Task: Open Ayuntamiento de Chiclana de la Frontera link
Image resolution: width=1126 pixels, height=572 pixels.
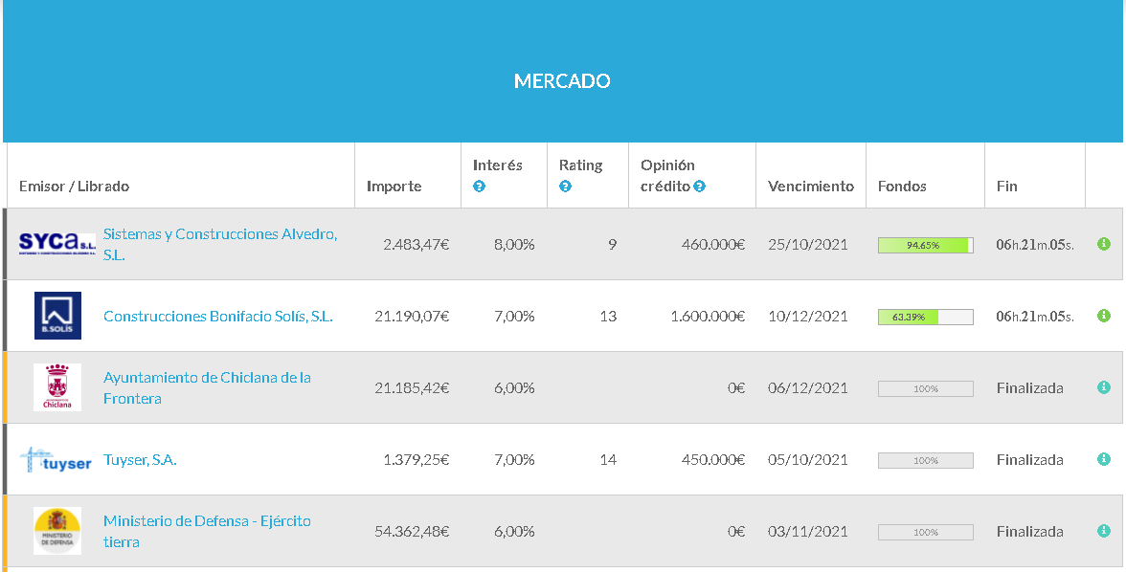Action: pyautogui.click(x=207, y=387)
